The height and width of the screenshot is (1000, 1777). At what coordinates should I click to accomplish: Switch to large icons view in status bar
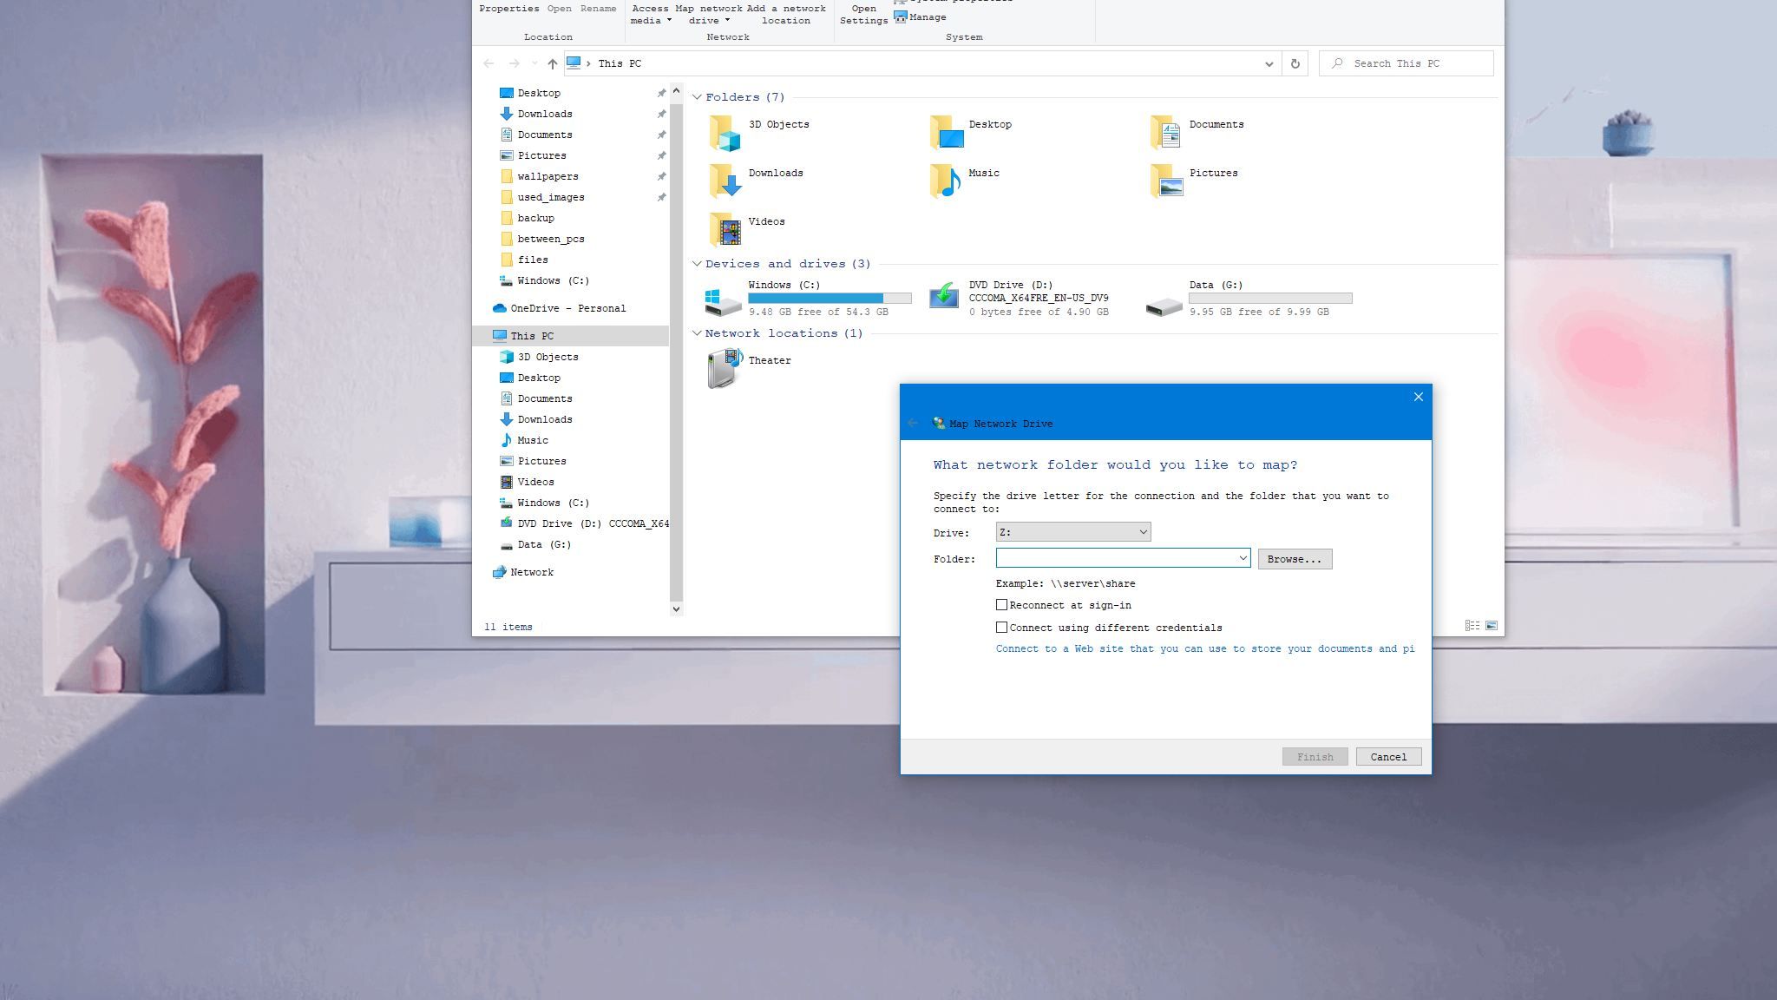(1491, 626)
